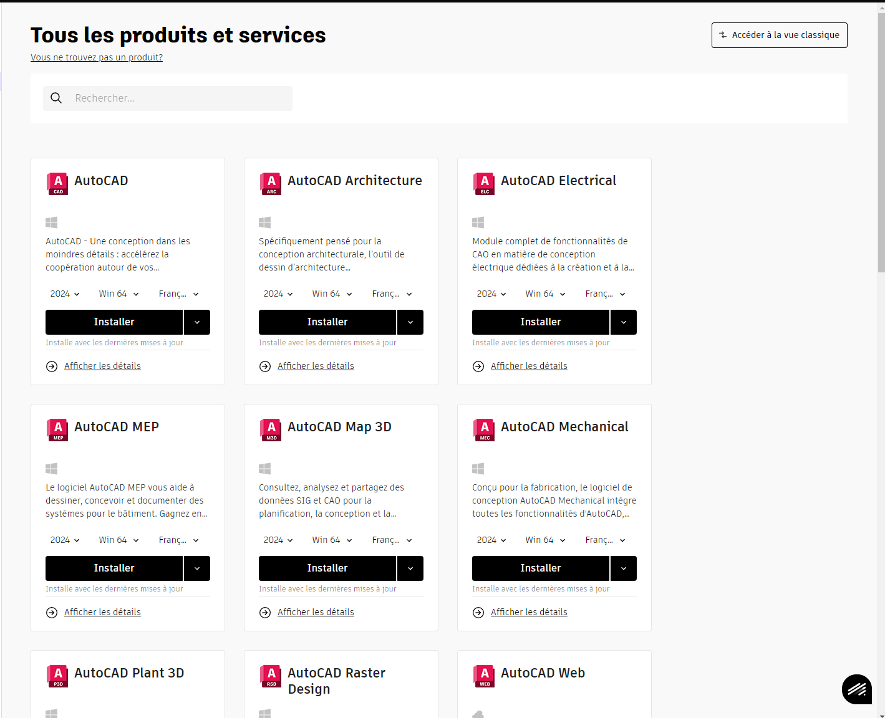Open Win 64 dropdown on AutoCAD MEP card
885x718 pixels.
coord(118,540)
